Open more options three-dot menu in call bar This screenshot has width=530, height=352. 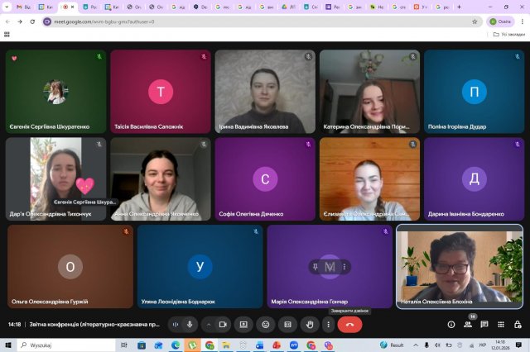pyautogui.click(x=328, y=325)
